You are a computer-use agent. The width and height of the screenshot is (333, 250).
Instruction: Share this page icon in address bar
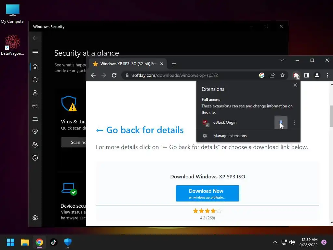click(272, 75)
